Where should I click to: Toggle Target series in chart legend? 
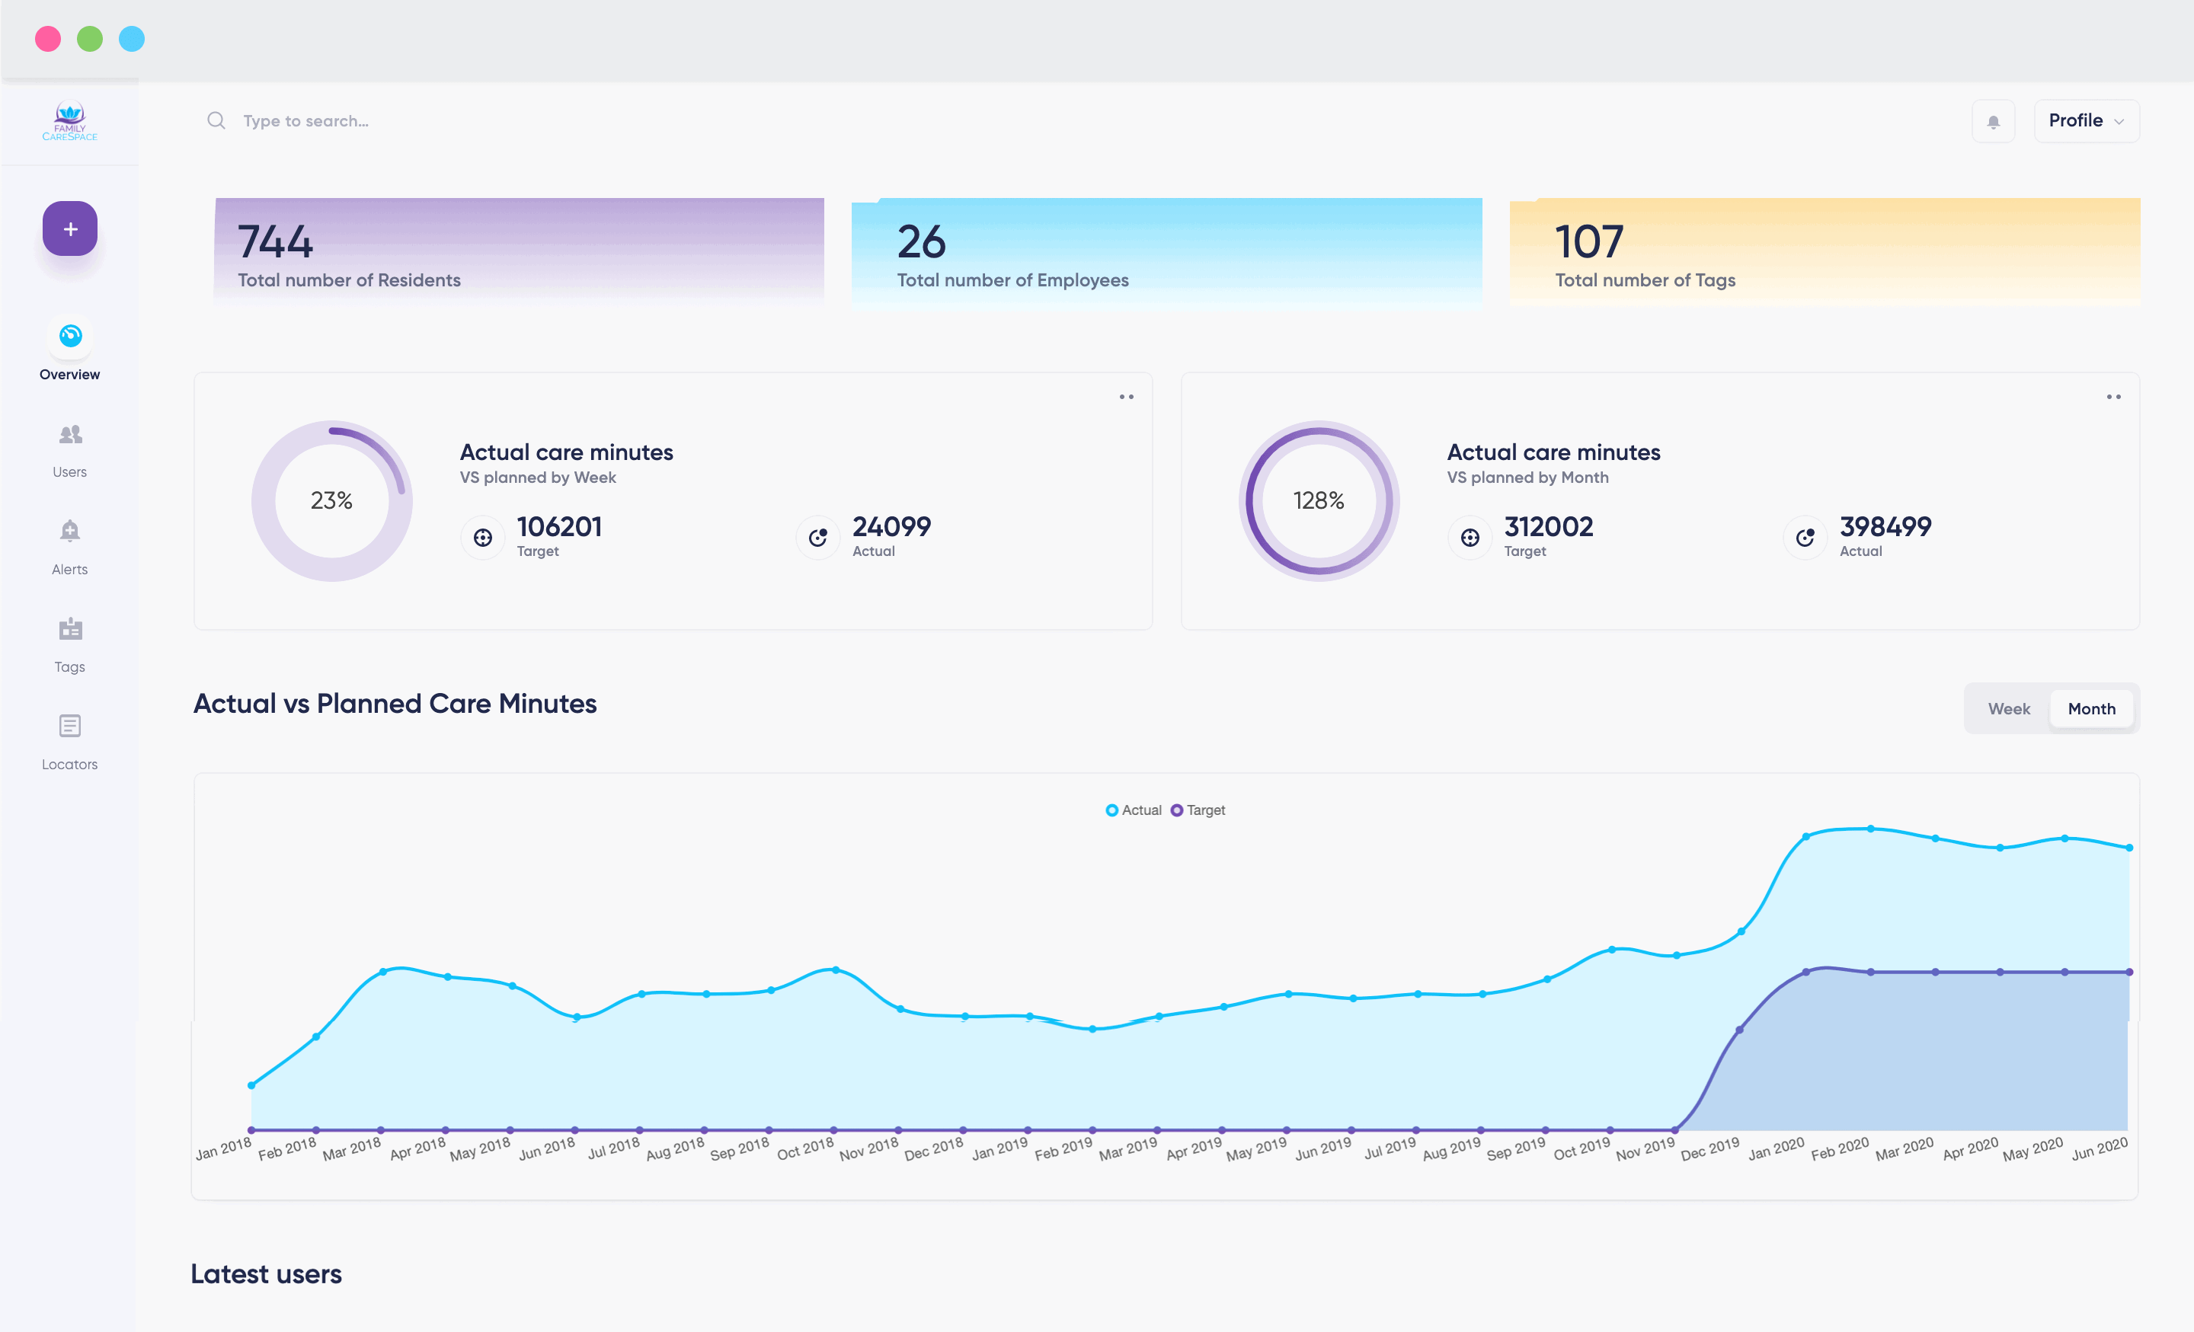tap(1198, 810)
